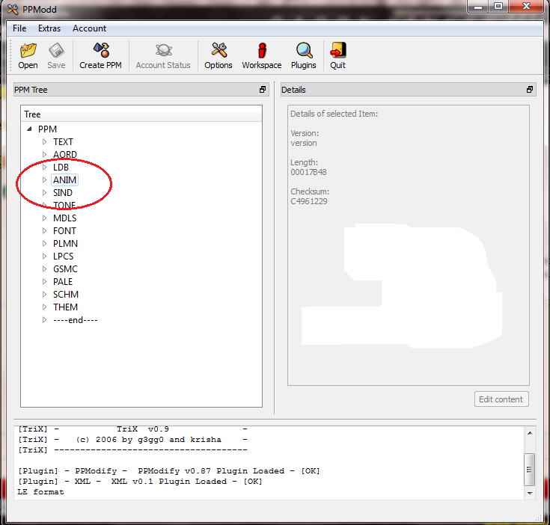
Task: Undock the PPM Tree panel
Action: tap(263, 90)
